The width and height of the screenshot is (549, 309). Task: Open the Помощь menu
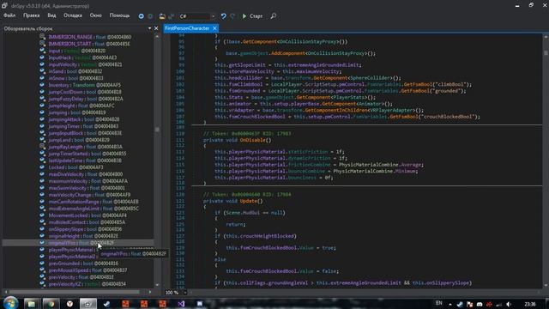(x=119, y=15)
